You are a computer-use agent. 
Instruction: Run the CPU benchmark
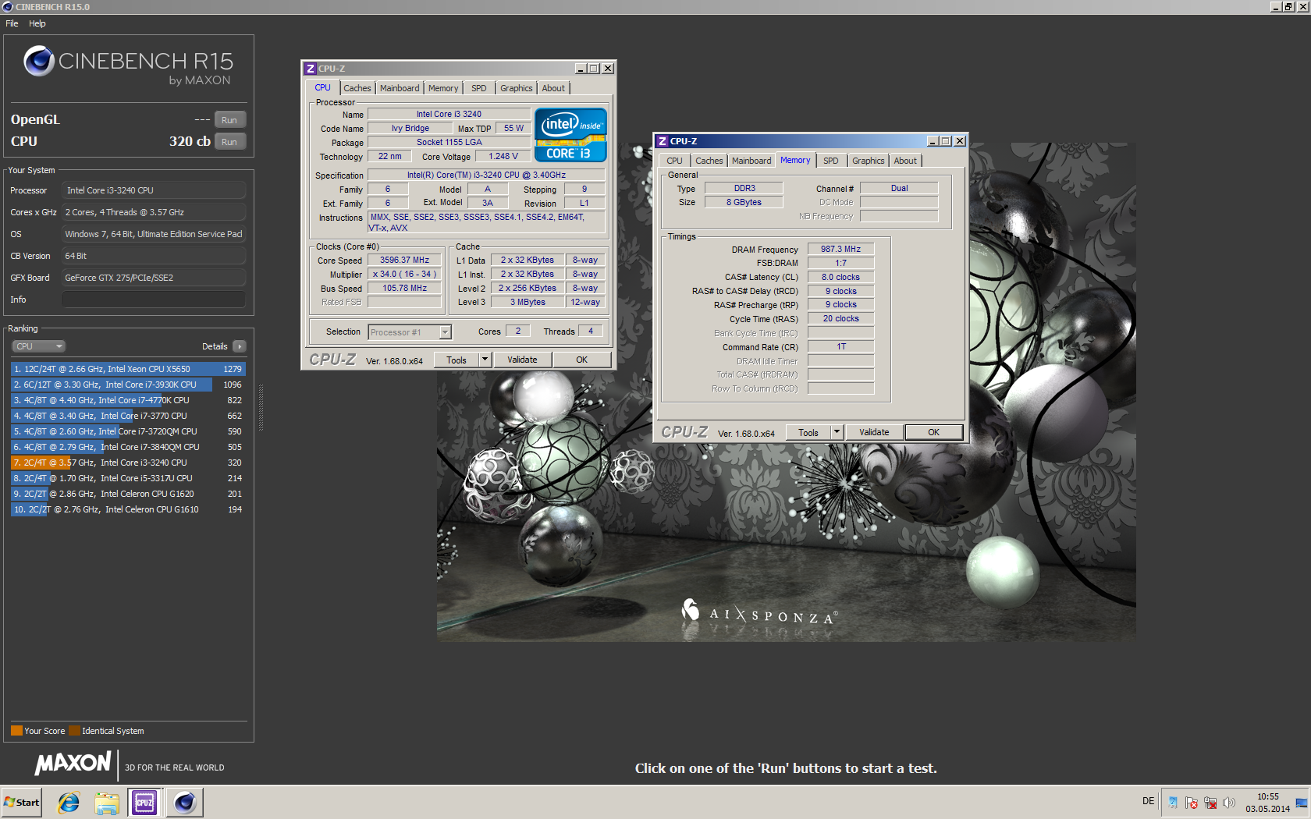pyautogui.click(x=229, y=142)
